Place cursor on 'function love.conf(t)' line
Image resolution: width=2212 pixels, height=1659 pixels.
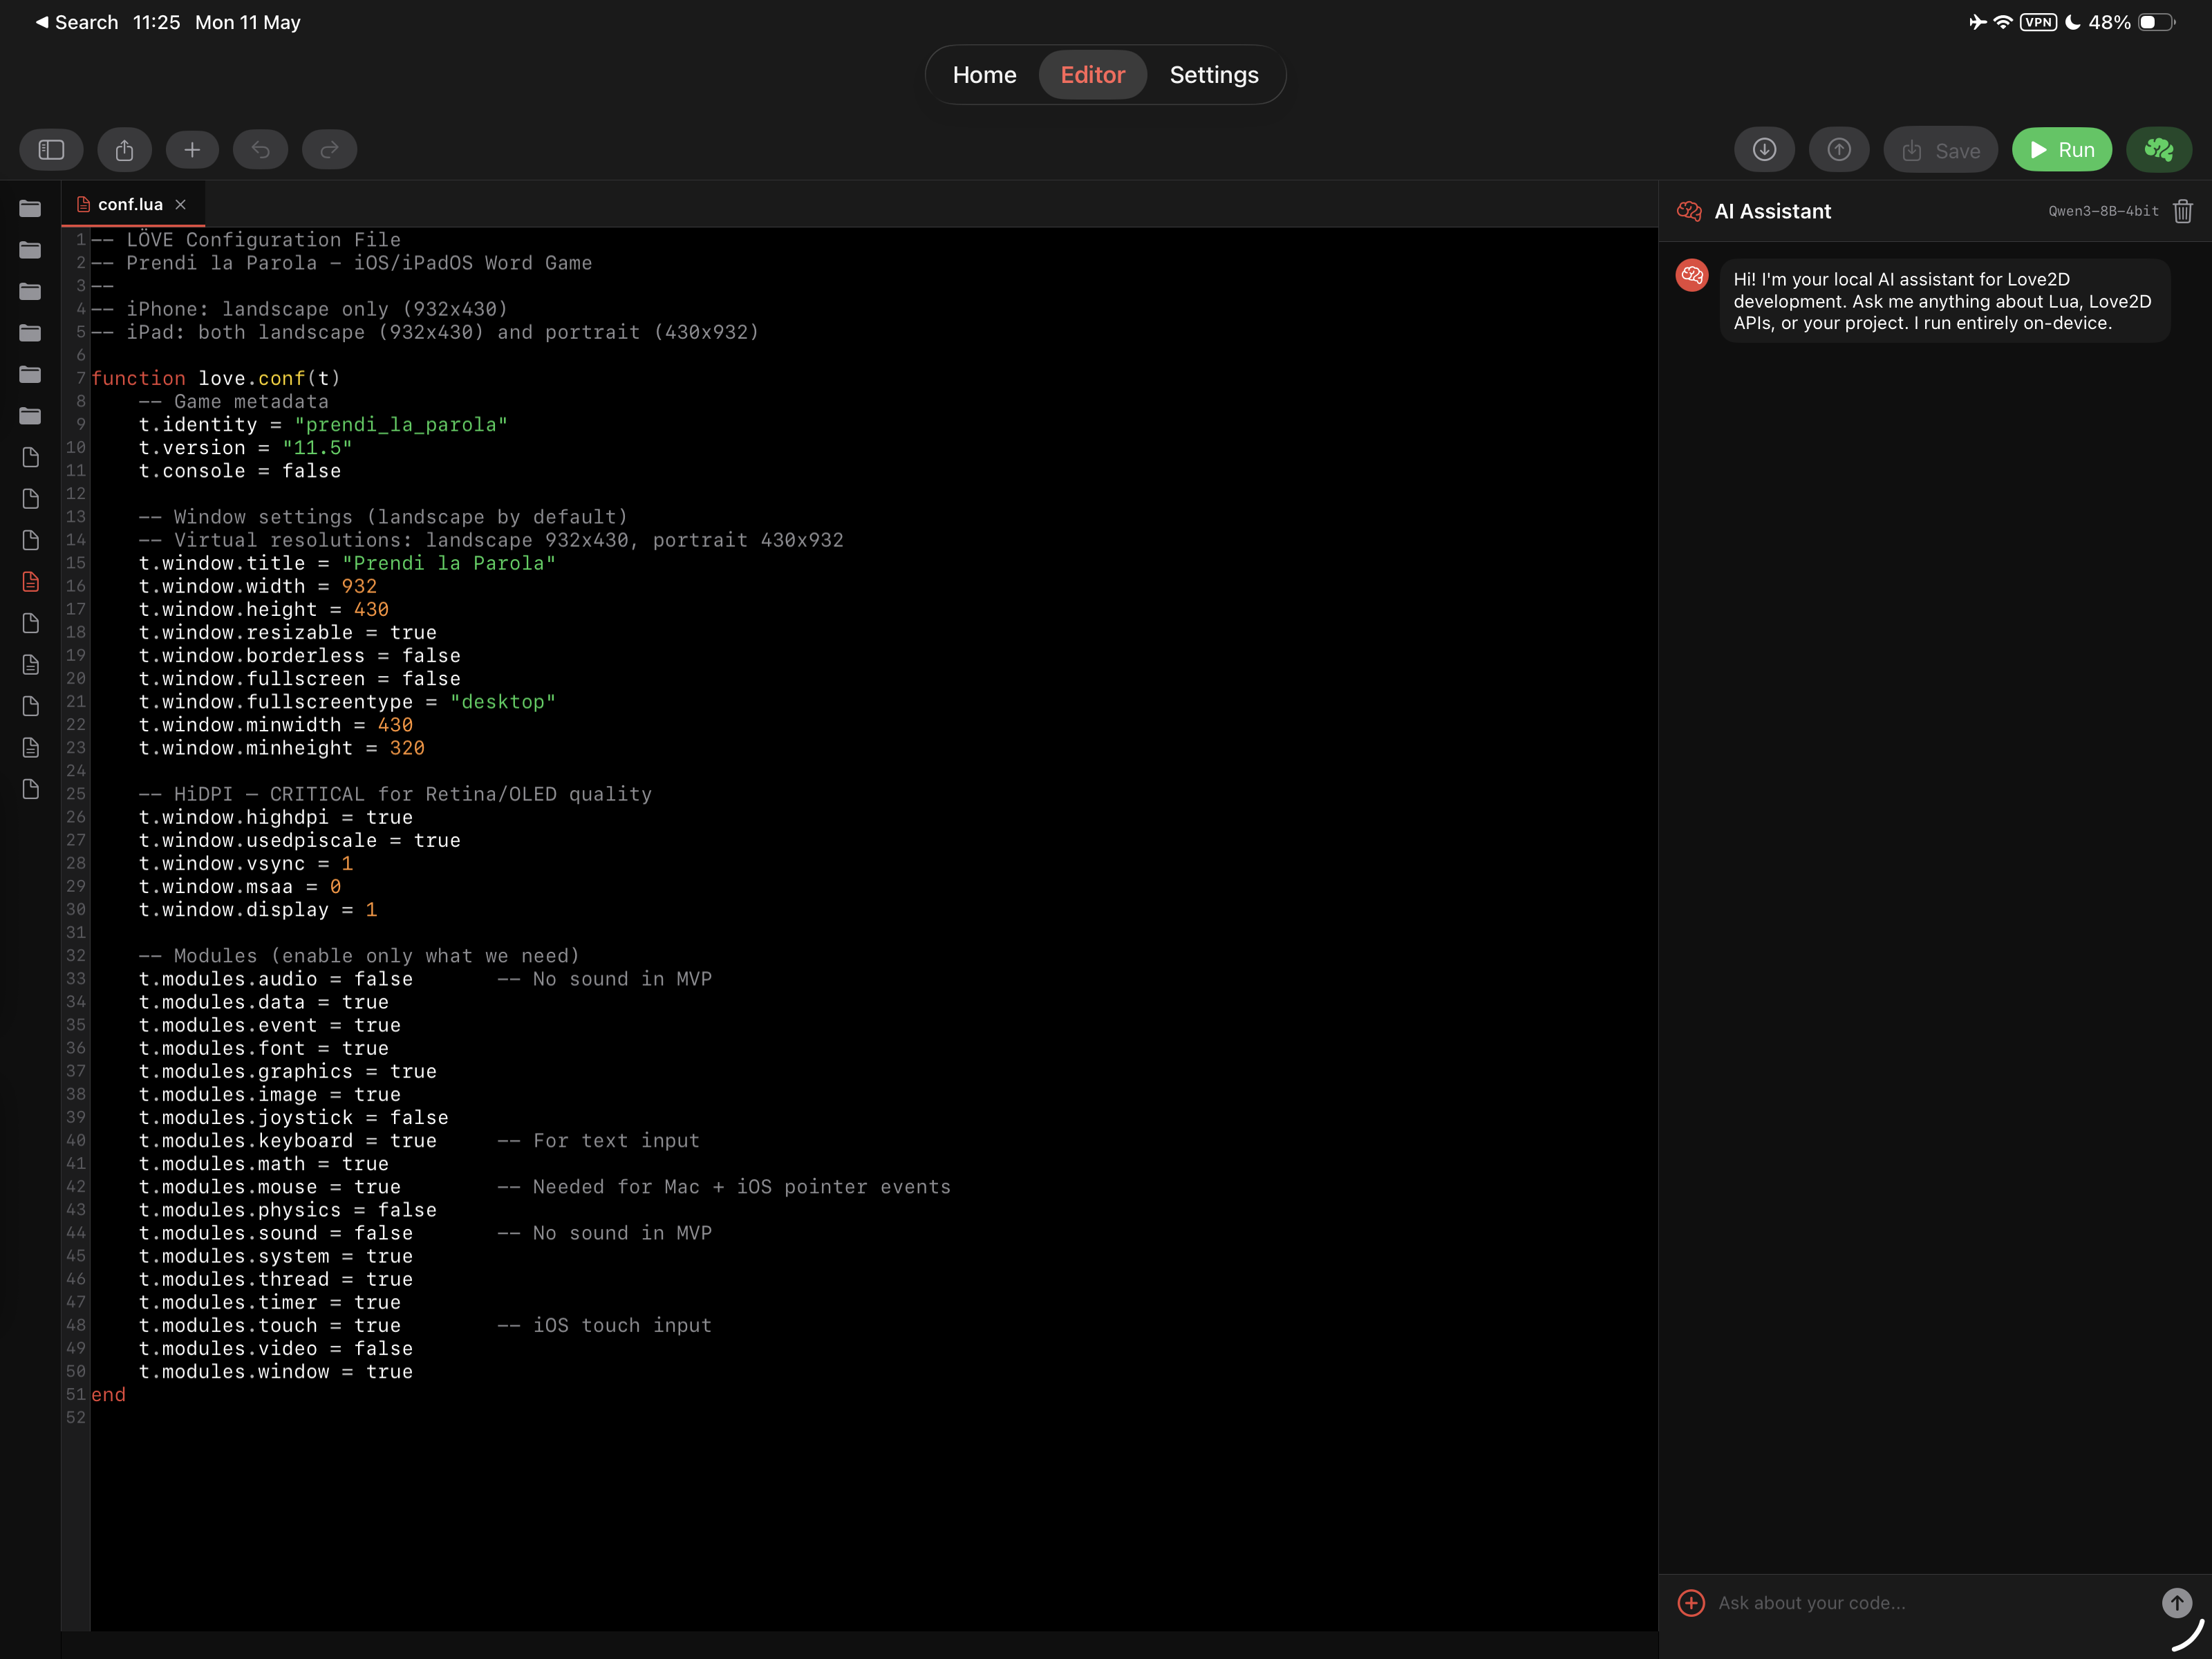(216, 378)
